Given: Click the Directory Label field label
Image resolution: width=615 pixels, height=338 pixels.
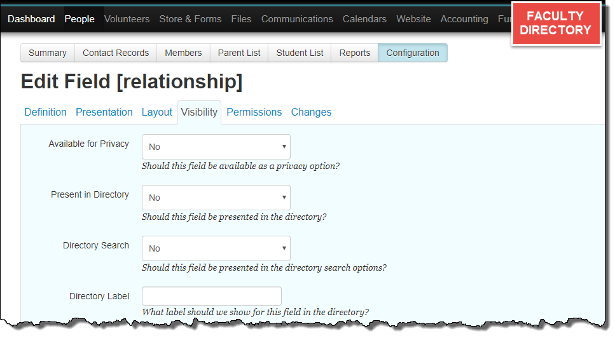Looking at the screenshot, I should [x=99, y=297].
